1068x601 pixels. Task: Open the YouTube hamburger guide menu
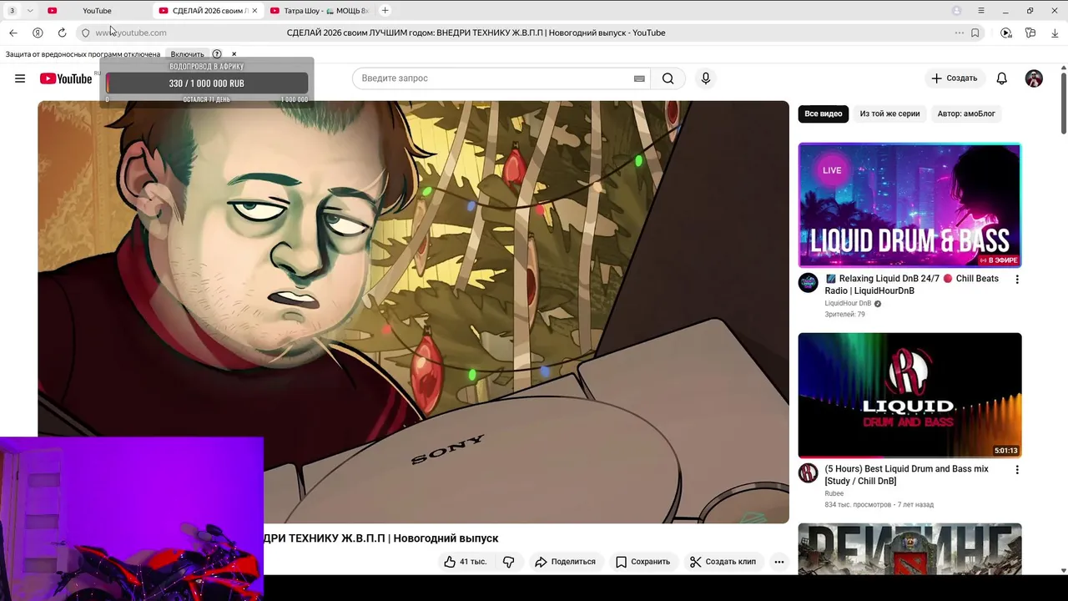[x=20, y=78]
